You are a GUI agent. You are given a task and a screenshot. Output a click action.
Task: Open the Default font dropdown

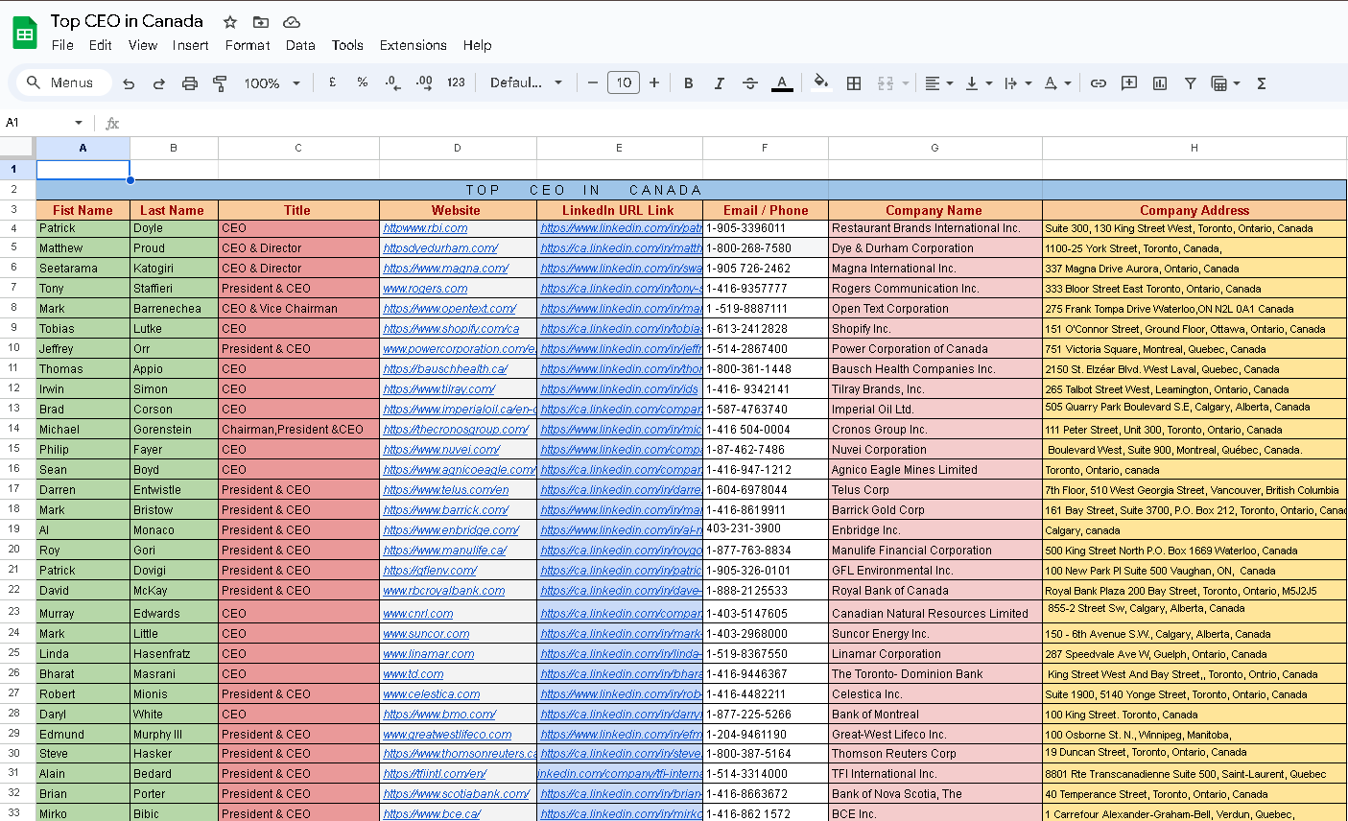click(526, 82)
